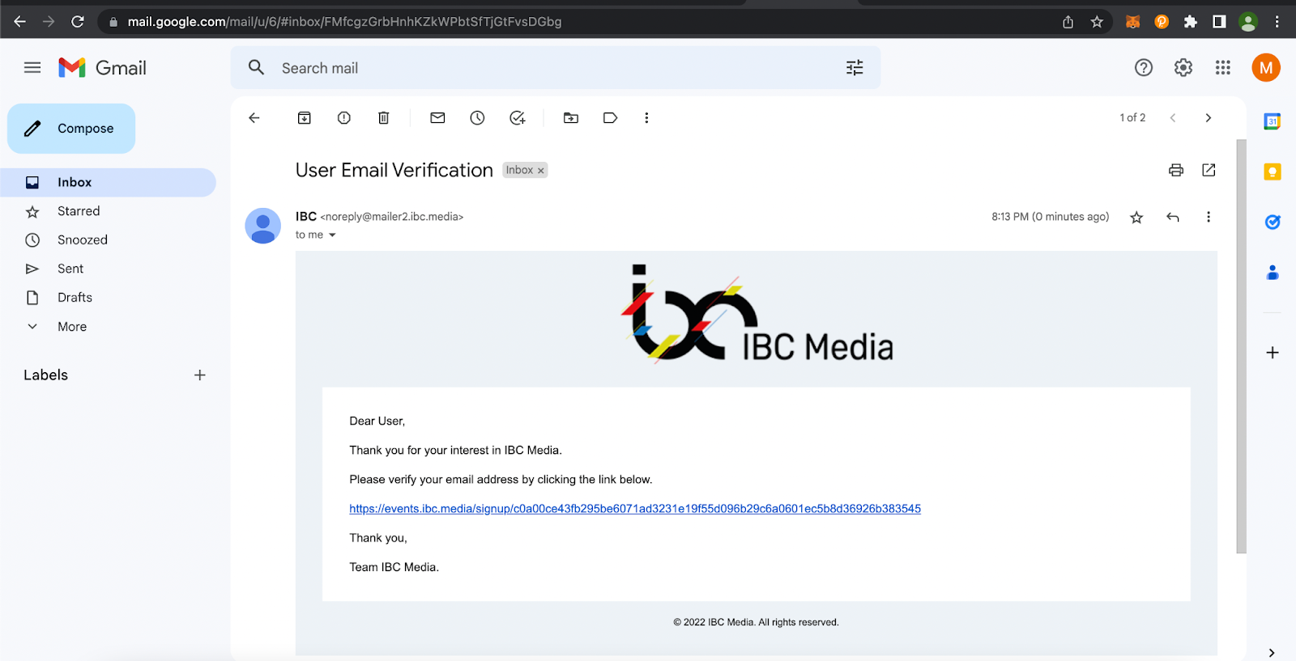Open the MetaMask fox extension
This screenshot has width=1296, height=661.
[1133, 22]
